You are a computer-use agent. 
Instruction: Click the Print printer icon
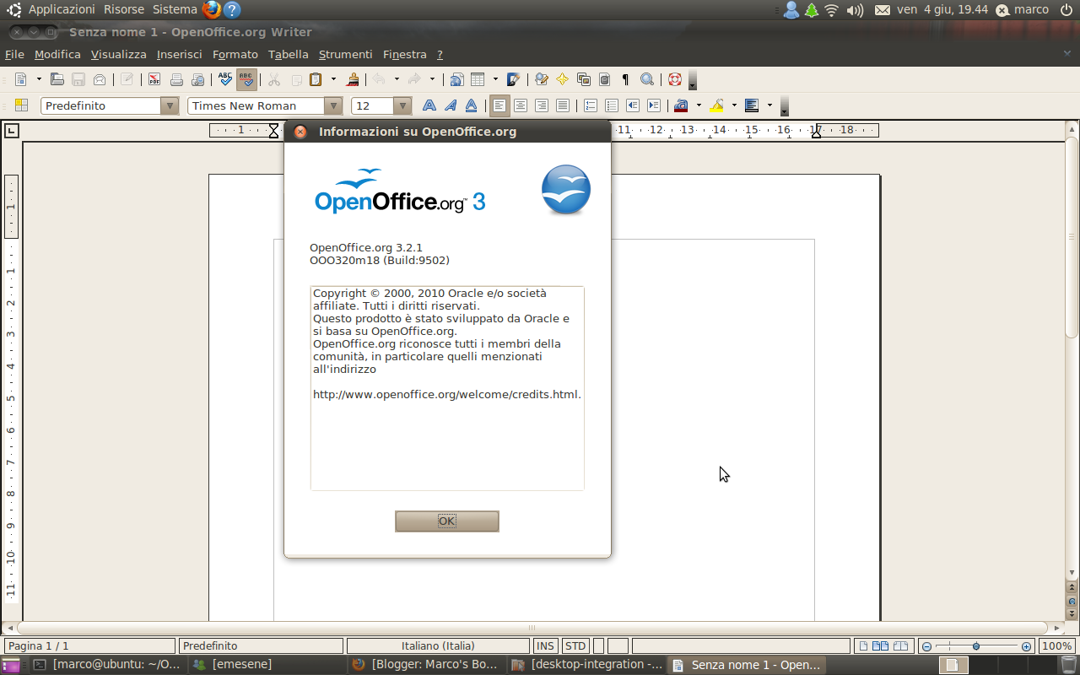click(x=176, y=79)
